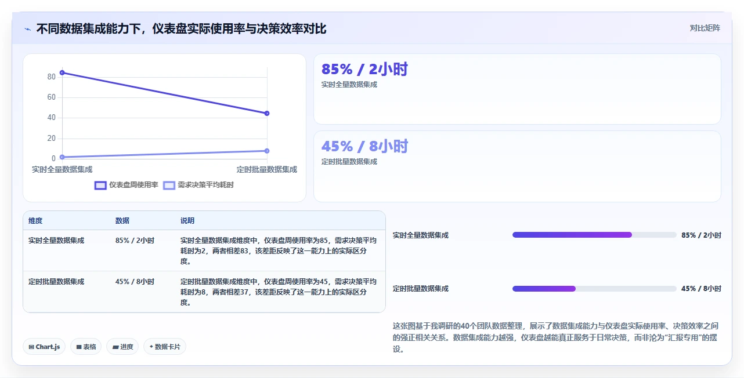Click the 实时全量数据集成 progress bar

(594, 235)
